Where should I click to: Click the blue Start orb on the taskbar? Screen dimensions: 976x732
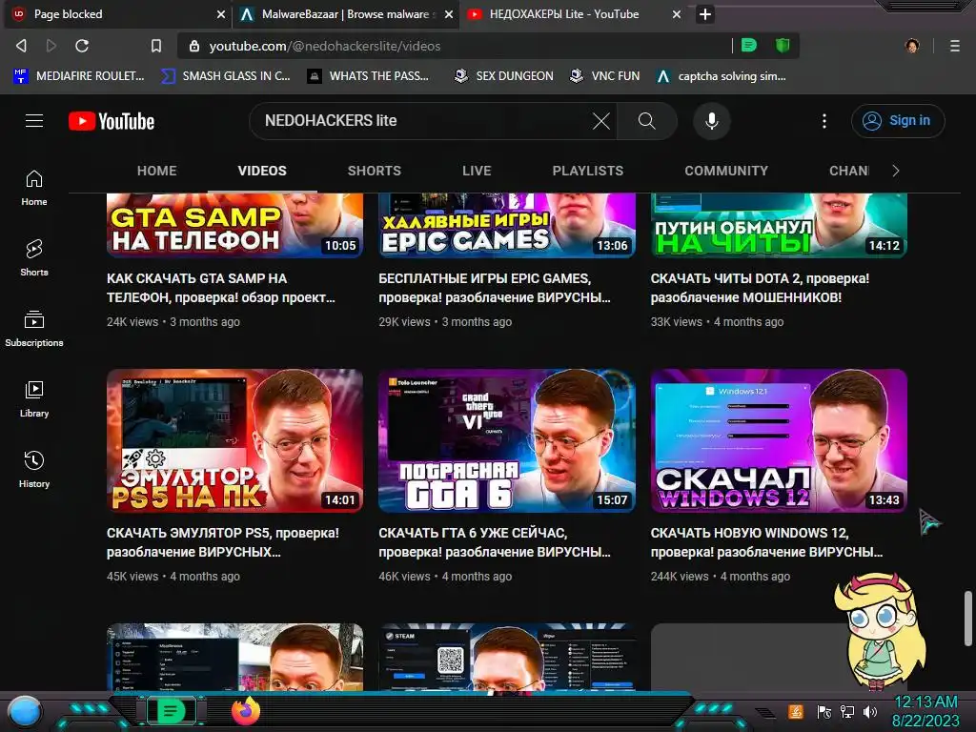click(x=26, y=712)
